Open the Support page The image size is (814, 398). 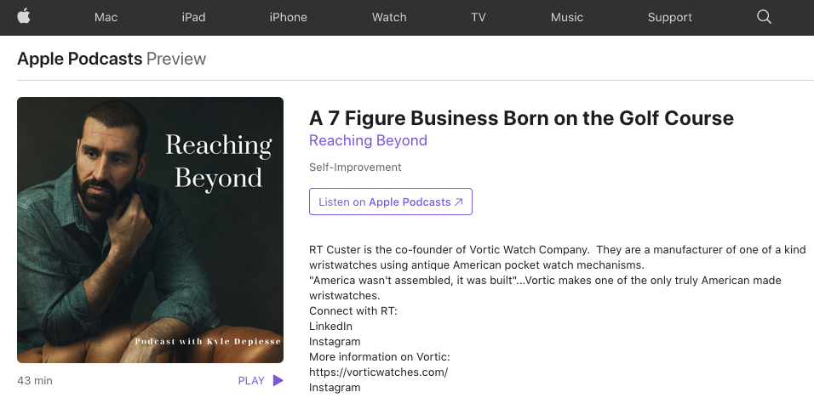tap(670, 17)
